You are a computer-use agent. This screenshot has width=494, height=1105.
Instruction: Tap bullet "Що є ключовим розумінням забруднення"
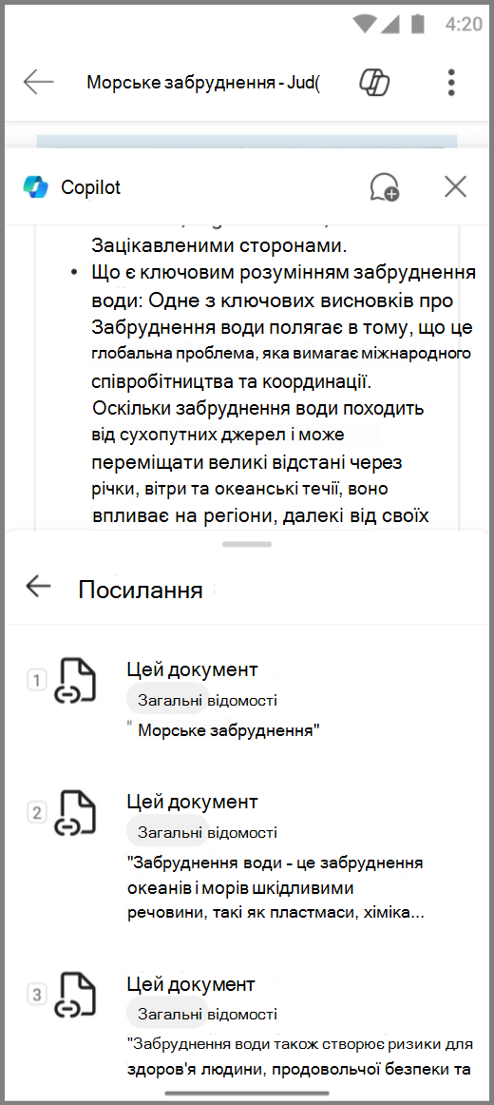[x=284, y=272]
